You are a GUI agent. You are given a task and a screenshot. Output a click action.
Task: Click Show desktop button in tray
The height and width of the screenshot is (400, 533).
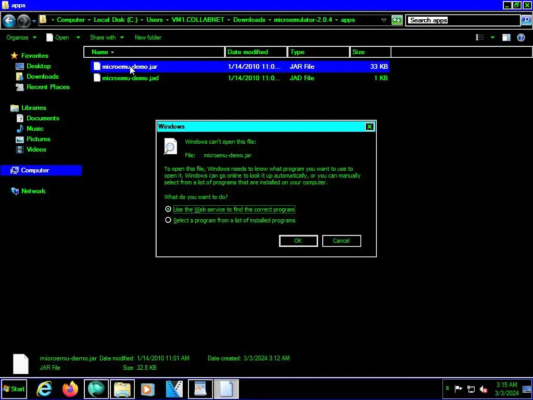pyautogui.click(x=527, y=389)
